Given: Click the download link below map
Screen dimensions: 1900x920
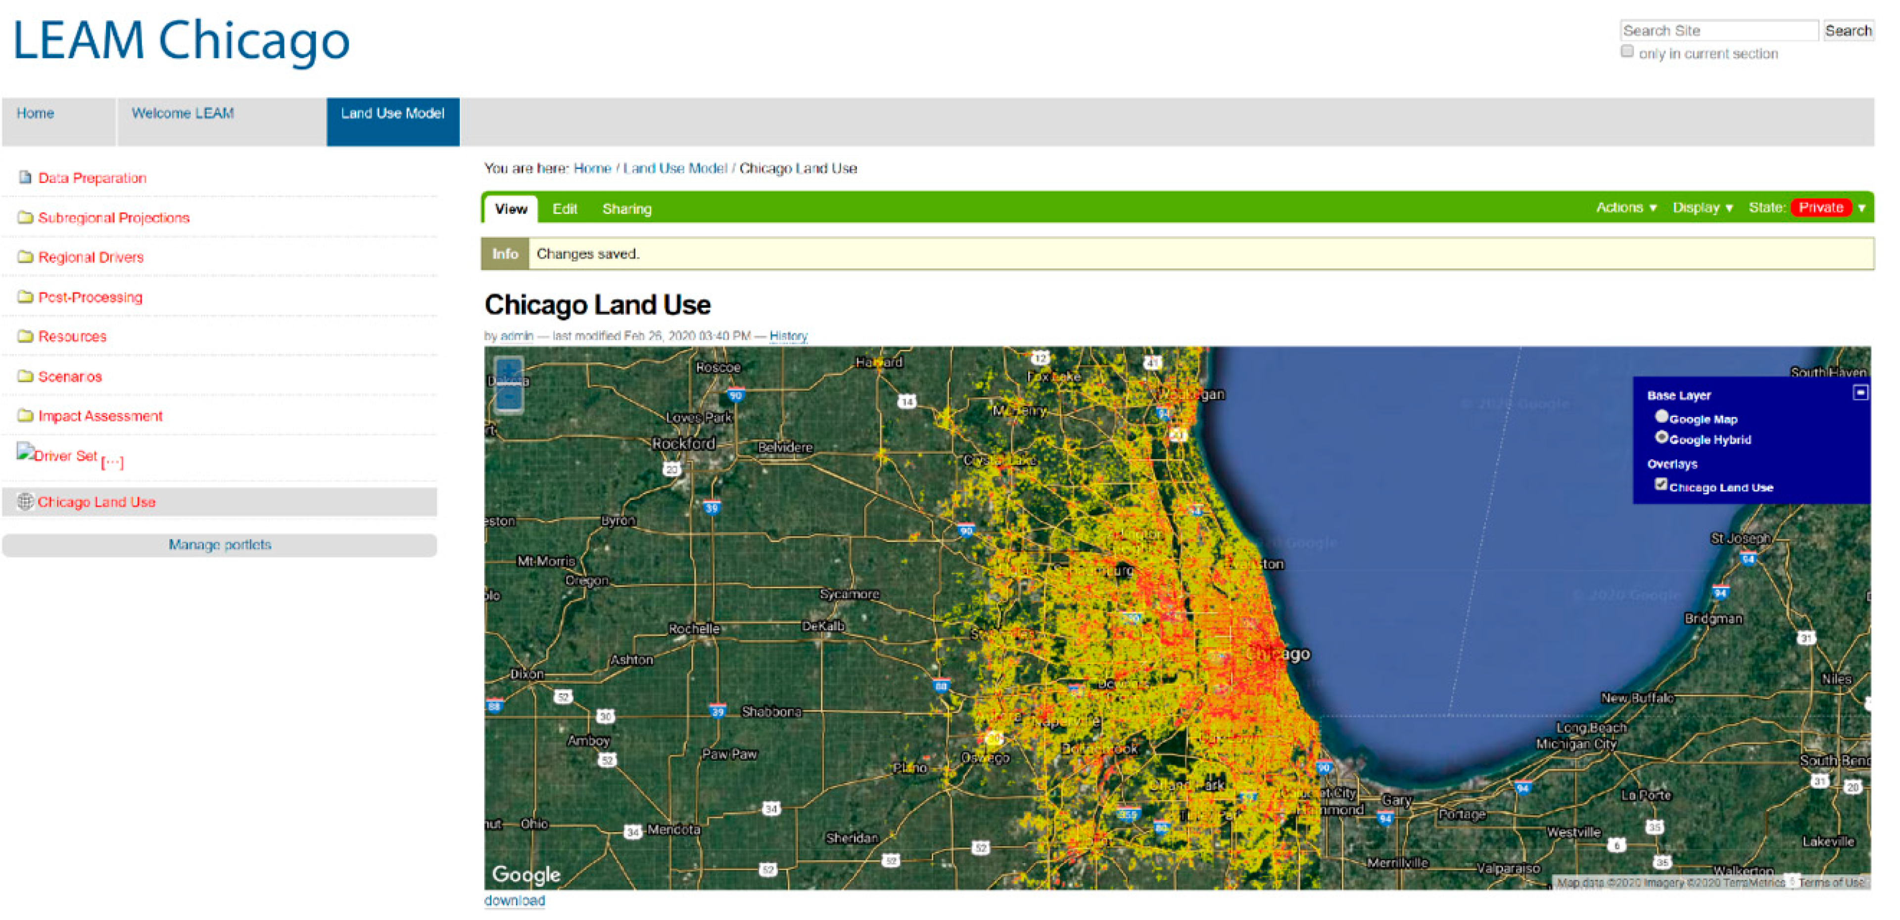Looking at the screenshot, I should pos(514,900).
